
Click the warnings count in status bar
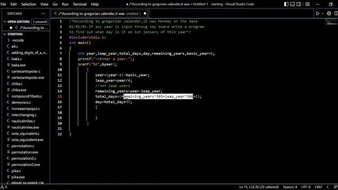click(4, 187)
